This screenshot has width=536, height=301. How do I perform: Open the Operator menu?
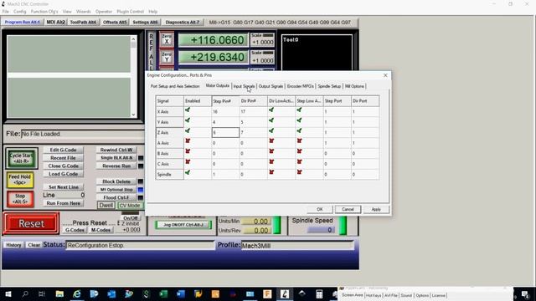(x=104, y=11)
